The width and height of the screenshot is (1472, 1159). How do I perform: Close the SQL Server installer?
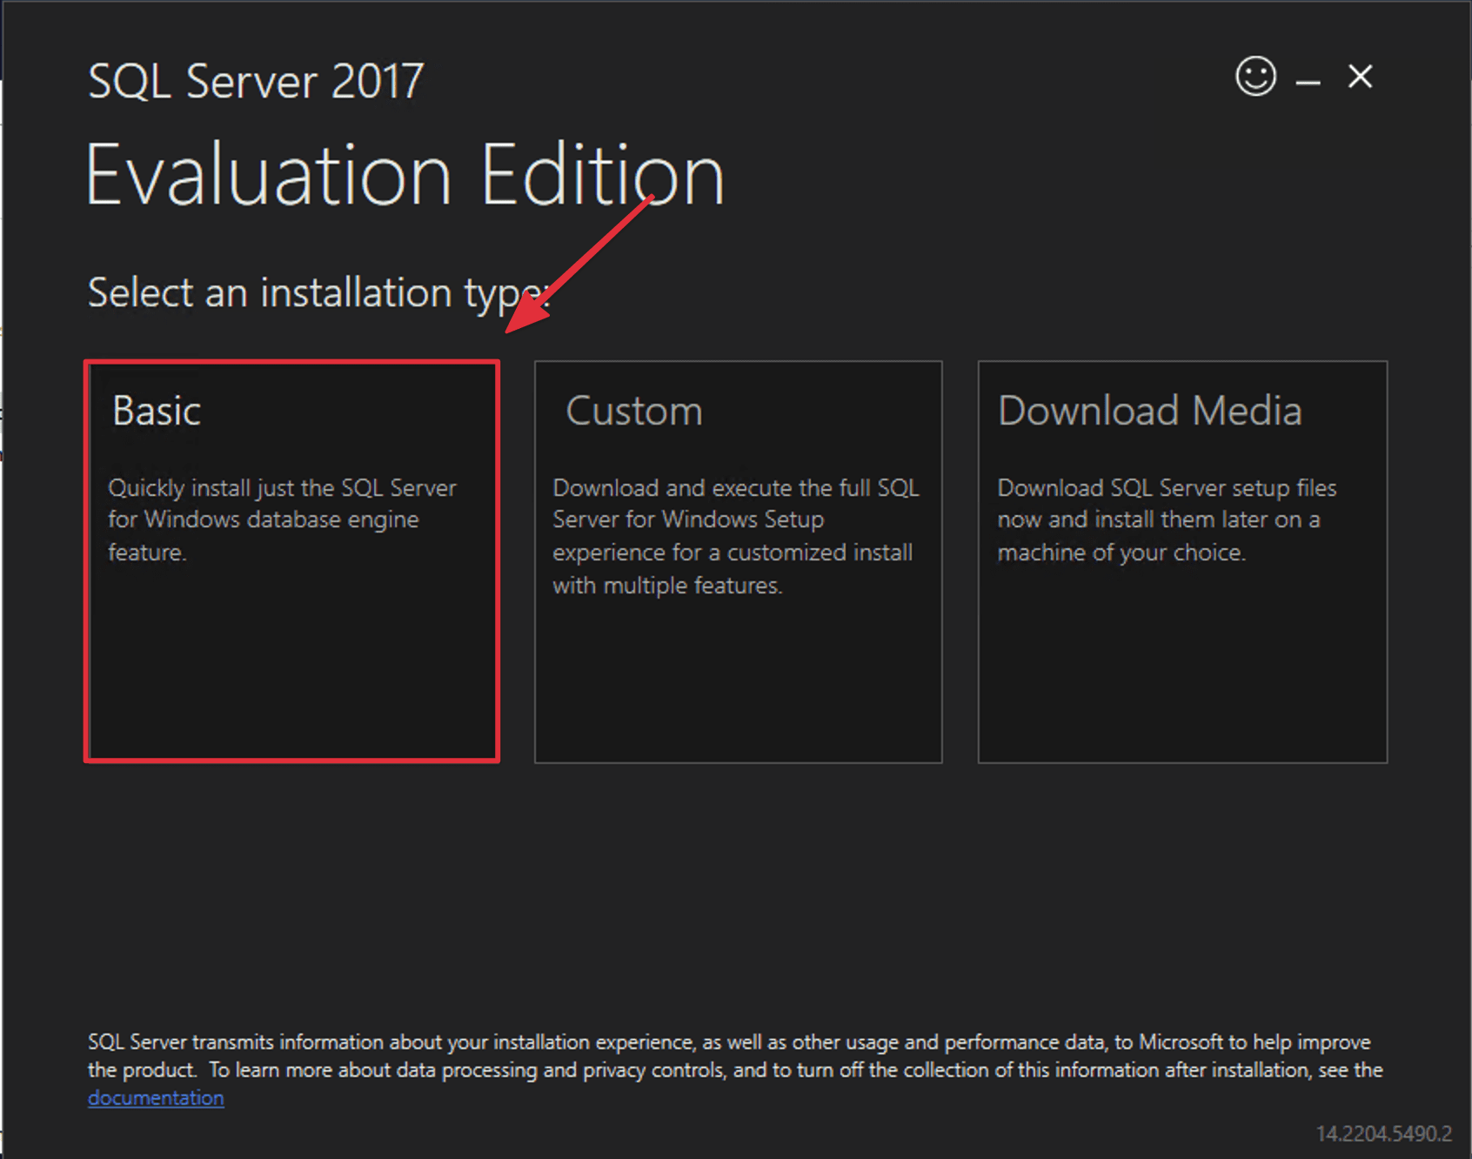pos(1359,77)
